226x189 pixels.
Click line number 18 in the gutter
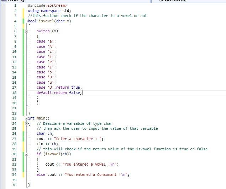click(14, 93)
